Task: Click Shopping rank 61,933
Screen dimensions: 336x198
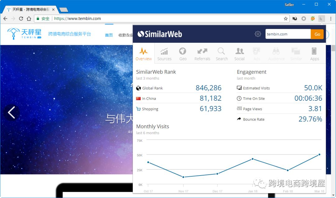Action: click(x=210, y=109)
